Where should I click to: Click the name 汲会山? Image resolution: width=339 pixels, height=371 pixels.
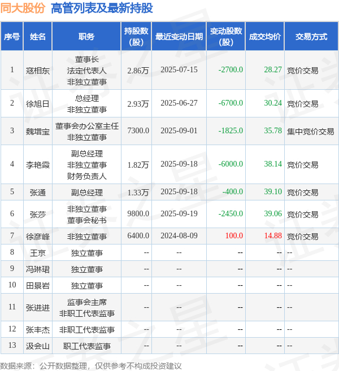pos(38,346)
